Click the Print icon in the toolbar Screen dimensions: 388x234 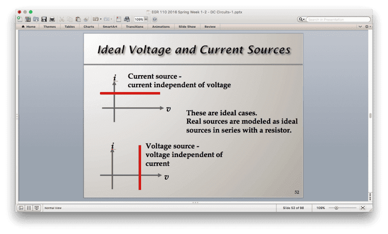coord(51,19)
